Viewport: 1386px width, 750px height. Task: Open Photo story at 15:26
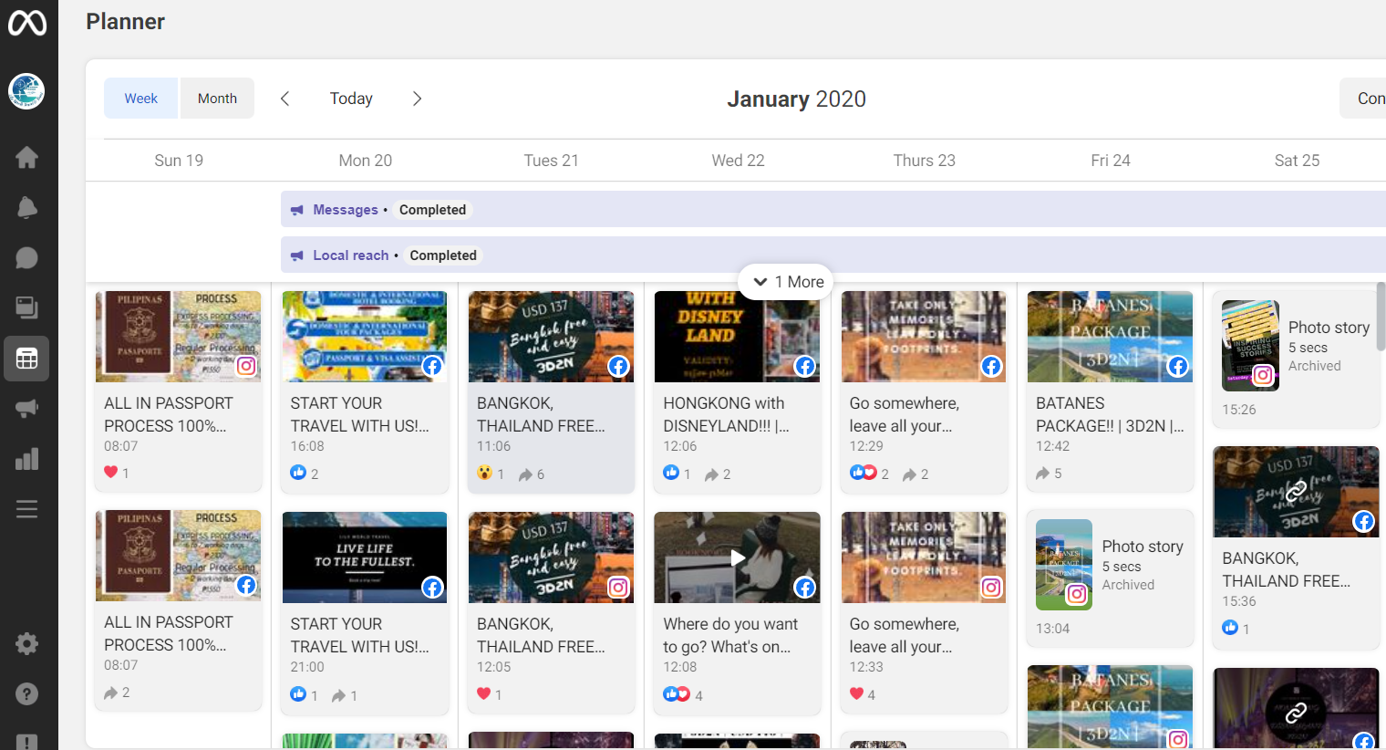1296,359
